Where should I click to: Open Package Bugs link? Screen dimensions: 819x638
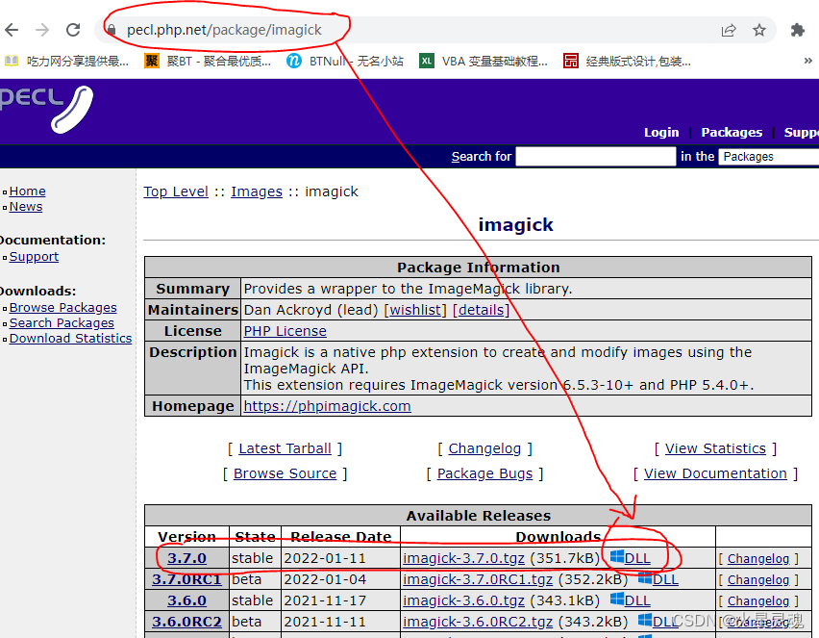484,473
